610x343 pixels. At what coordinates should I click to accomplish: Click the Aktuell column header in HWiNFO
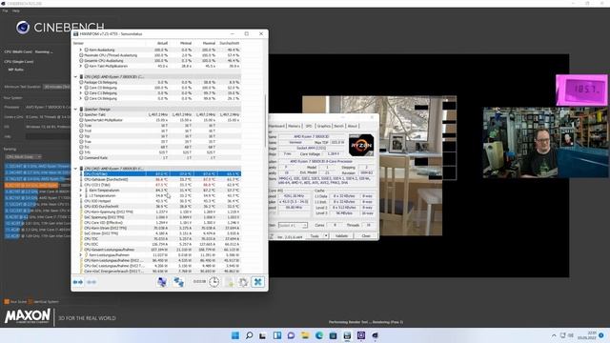pyautogui.click(x=163, y=43)
